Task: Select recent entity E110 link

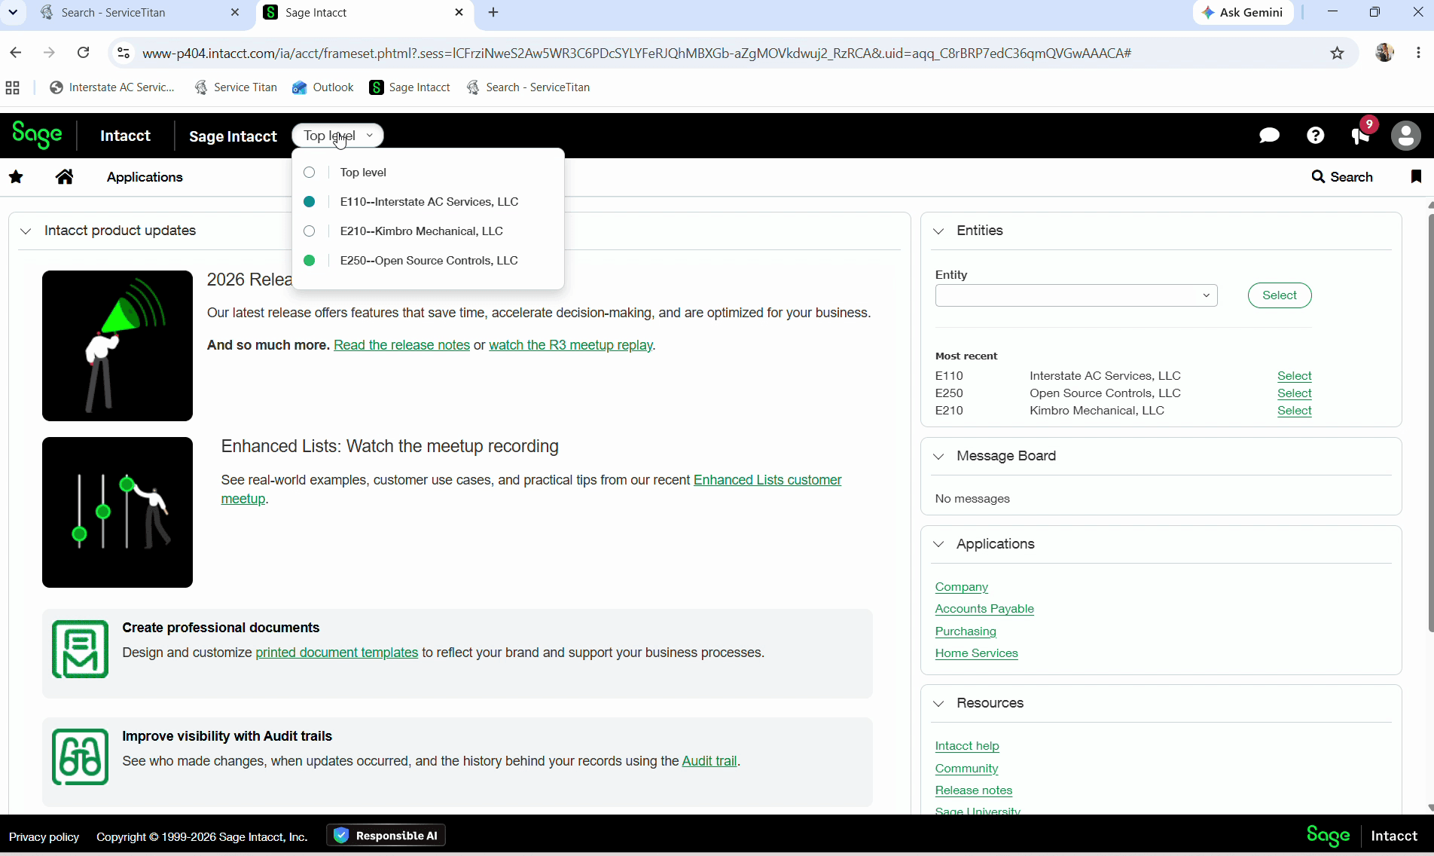Action: point(1294,376)
